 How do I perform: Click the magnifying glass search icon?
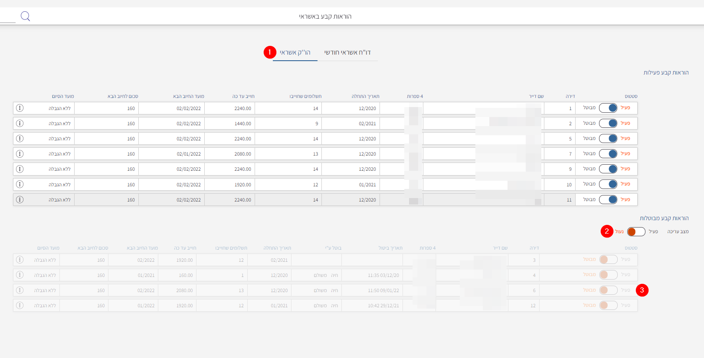[25, 16]
